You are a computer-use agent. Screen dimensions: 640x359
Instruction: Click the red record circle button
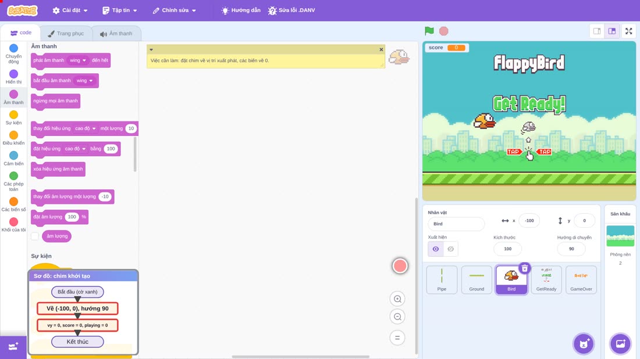(x=400, y=266)
